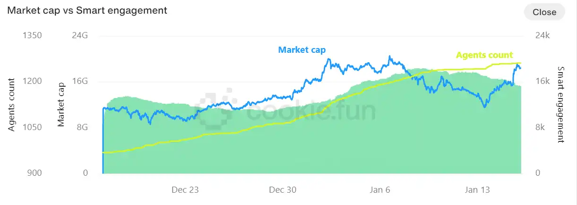
Task: Click the 8G market cap axis value
Action: coord(82,127)
